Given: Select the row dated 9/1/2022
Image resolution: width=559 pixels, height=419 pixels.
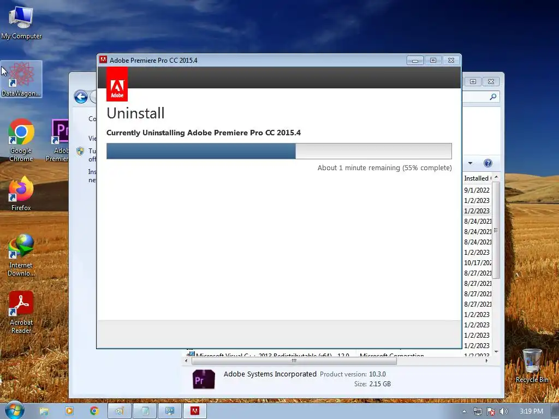Looking at the screenshot, I should (477, 190).
